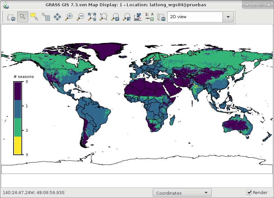274x198 pixels.
Task: Open Add map elements menu
Action: pyautogui.click(x=149, y=17)
